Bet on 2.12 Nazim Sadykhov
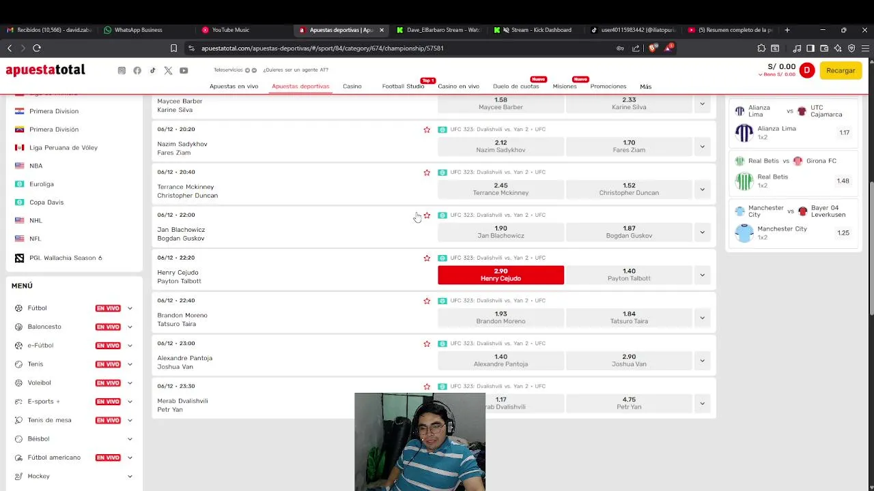Viewport: 874px width, 491px height. (x=501, y=147)
